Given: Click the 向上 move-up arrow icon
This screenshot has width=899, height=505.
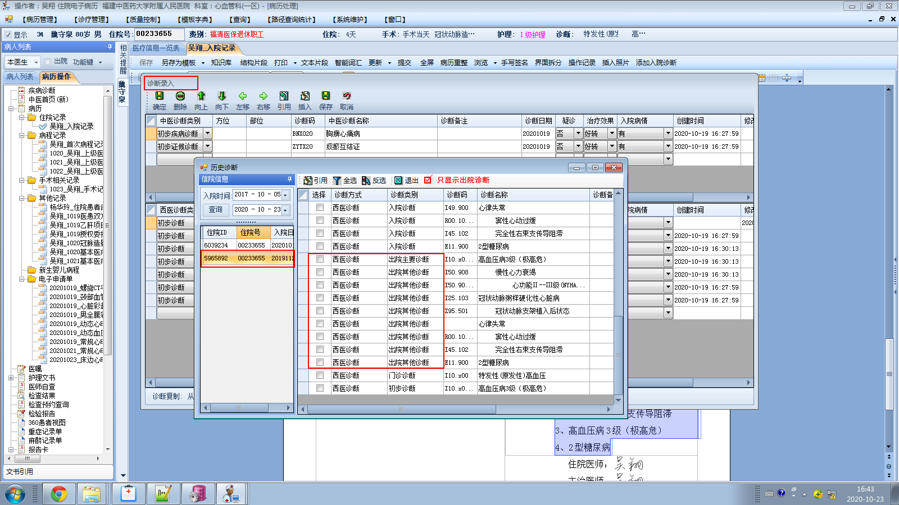Looking at the screenshot, I should click(201, 96).
